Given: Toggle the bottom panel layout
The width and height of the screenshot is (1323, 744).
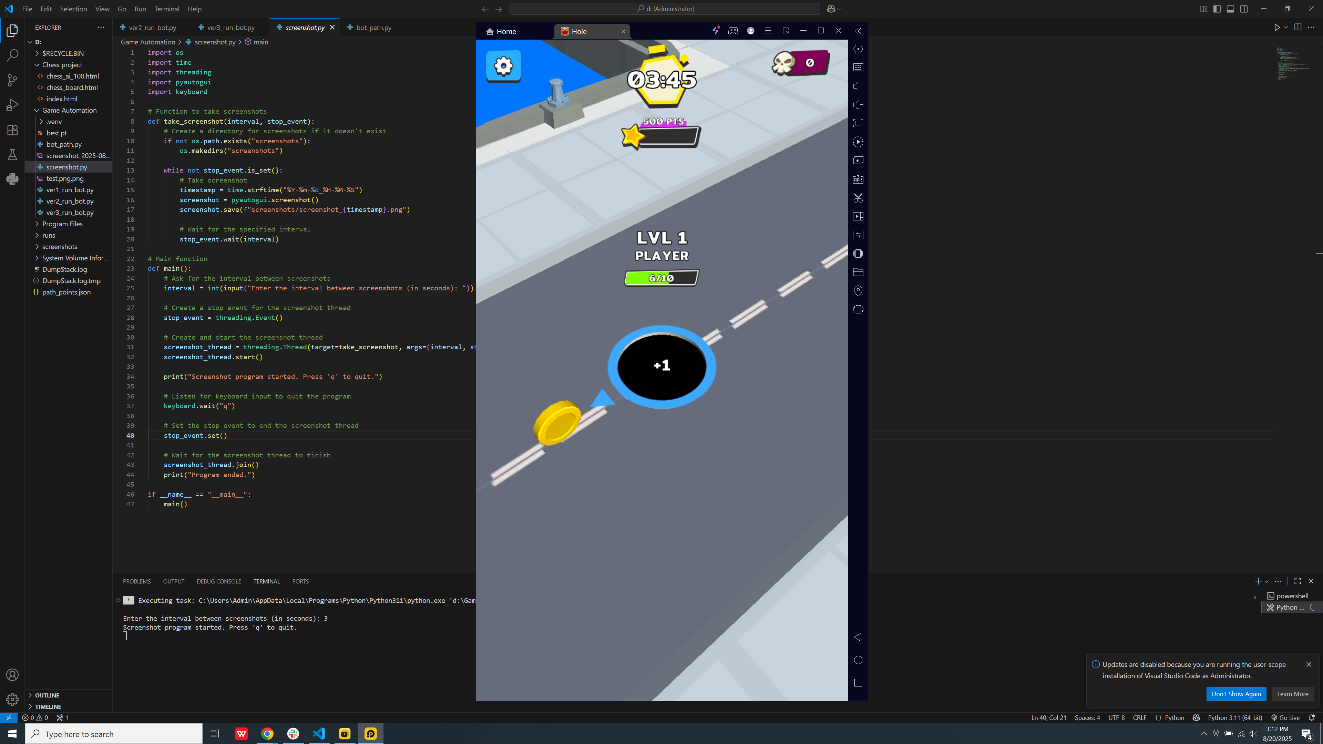Looking at the screenshot, I should 1230,9.
